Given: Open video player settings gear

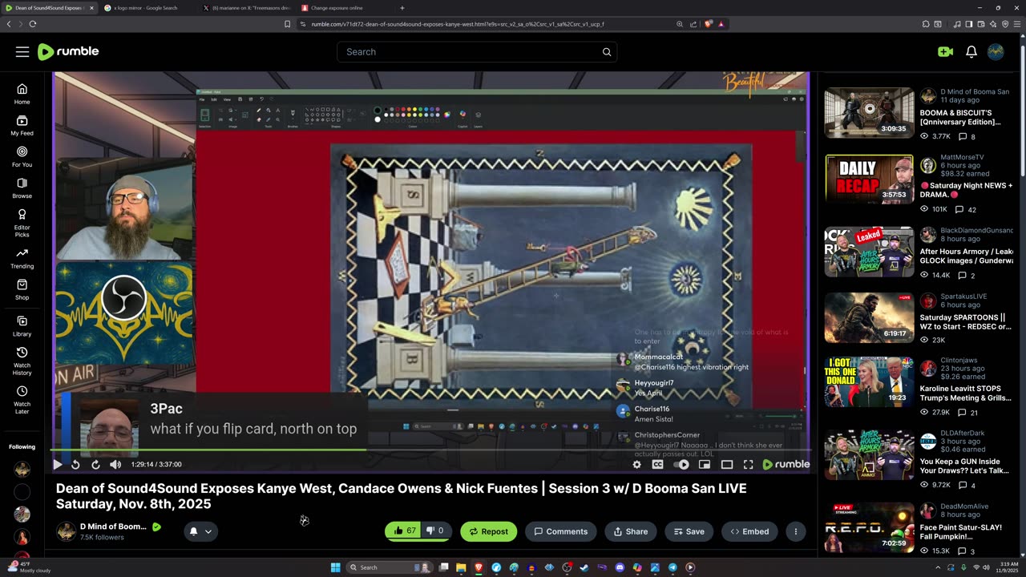Looking at the screenshot, I should 637,464.
